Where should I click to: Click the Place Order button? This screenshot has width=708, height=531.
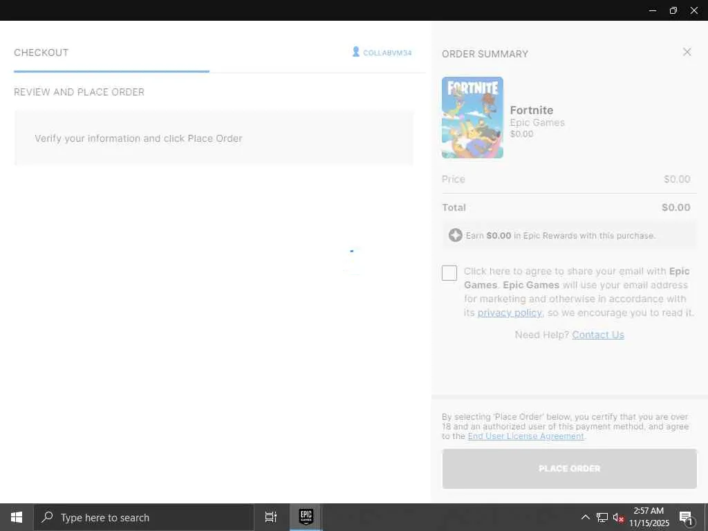tap(570, 469)
